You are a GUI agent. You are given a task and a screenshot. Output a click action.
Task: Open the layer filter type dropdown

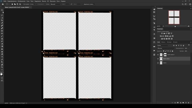pyautogui.click(x=163, y=45)
